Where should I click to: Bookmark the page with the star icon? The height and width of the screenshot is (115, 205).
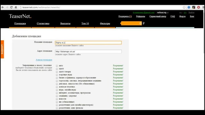pyautogui.click(x=184, y=7)
